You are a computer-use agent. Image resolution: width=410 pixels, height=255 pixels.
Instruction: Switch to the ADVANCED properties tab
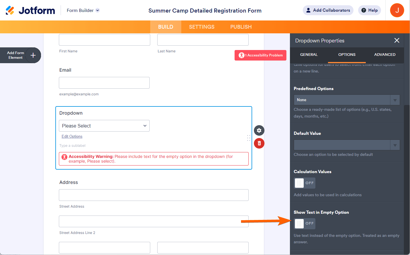click(385, 55)
